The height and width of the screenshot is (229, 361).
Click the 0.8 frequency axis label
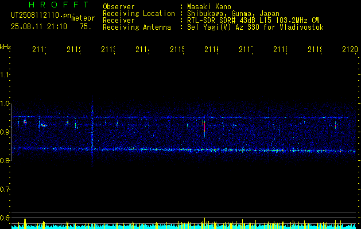(5, 160)
